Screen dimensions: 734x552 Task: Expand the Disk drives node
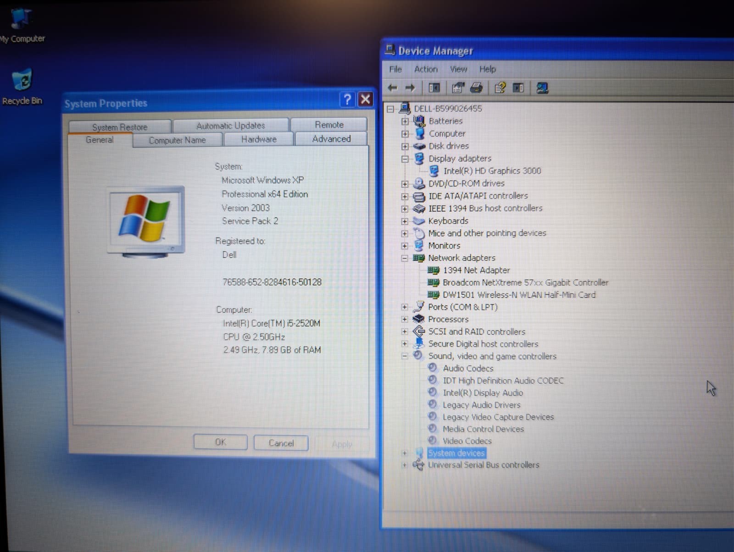[405, 147]
